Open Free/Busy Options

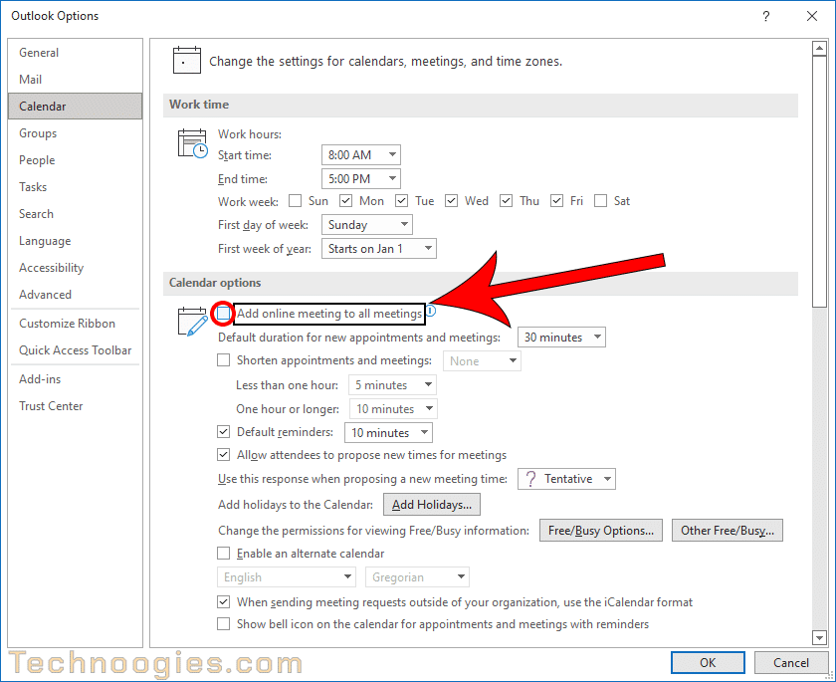point(600,531)
